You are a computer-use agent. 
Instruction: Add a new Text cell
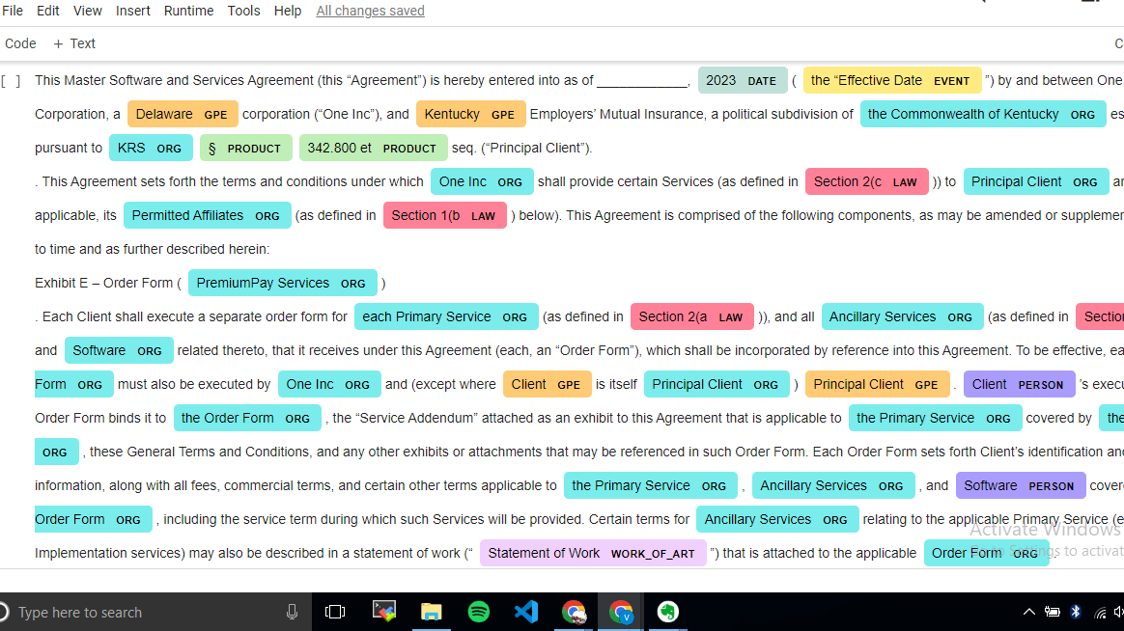(74, 43)
